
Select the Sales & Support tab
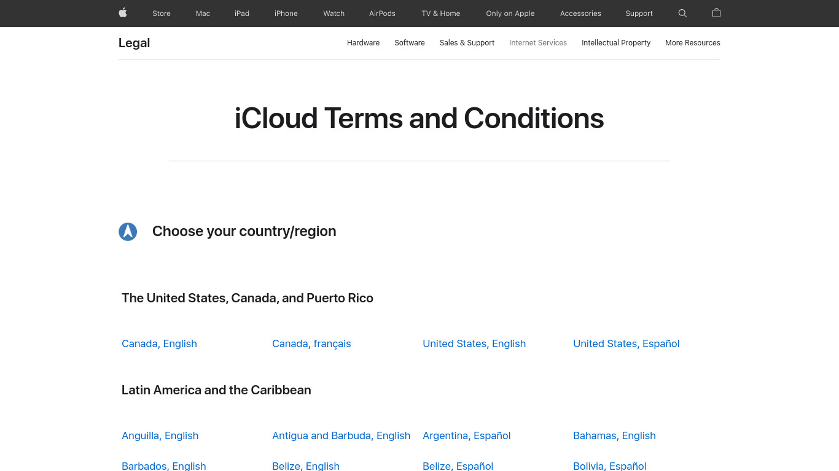(x=467, y=43)
